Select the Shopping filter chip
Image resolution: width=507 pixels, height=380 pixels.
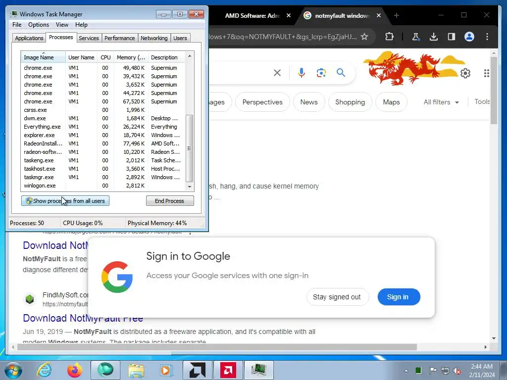coord(350,102)
